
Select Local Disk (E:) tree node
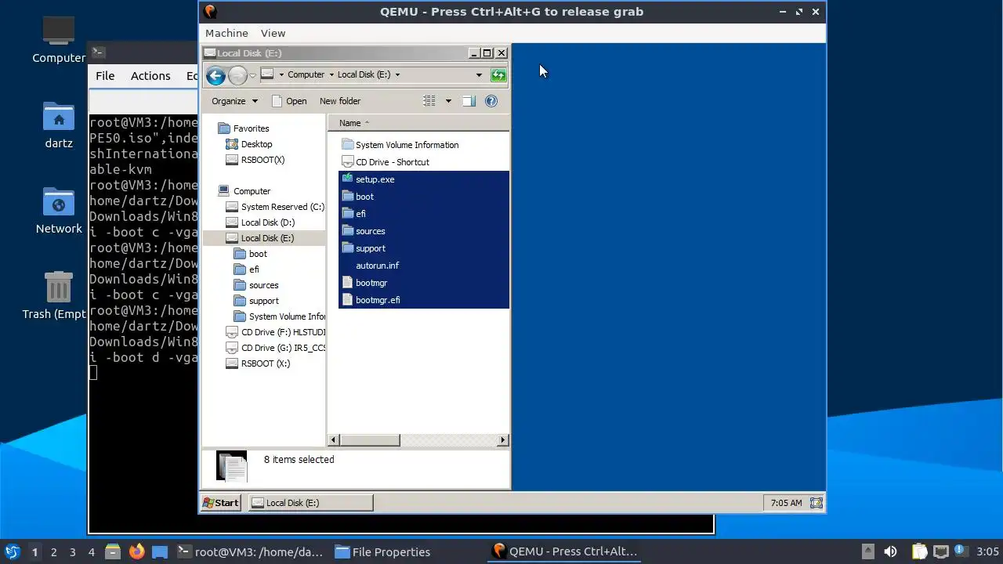pyautogui.click(x=267, y=238)
